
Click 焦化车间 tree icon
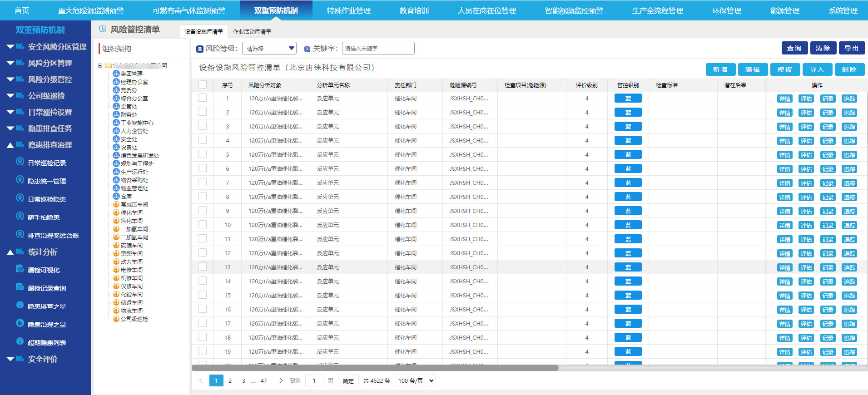[116, 221]
